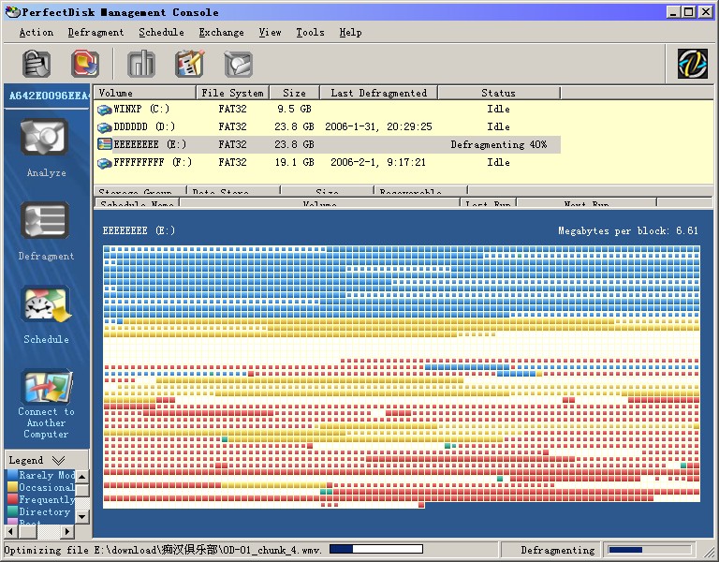The width and height of the screenshot is (719, 562).
Task: Open the Exchange menu
Action: (219, 32)
